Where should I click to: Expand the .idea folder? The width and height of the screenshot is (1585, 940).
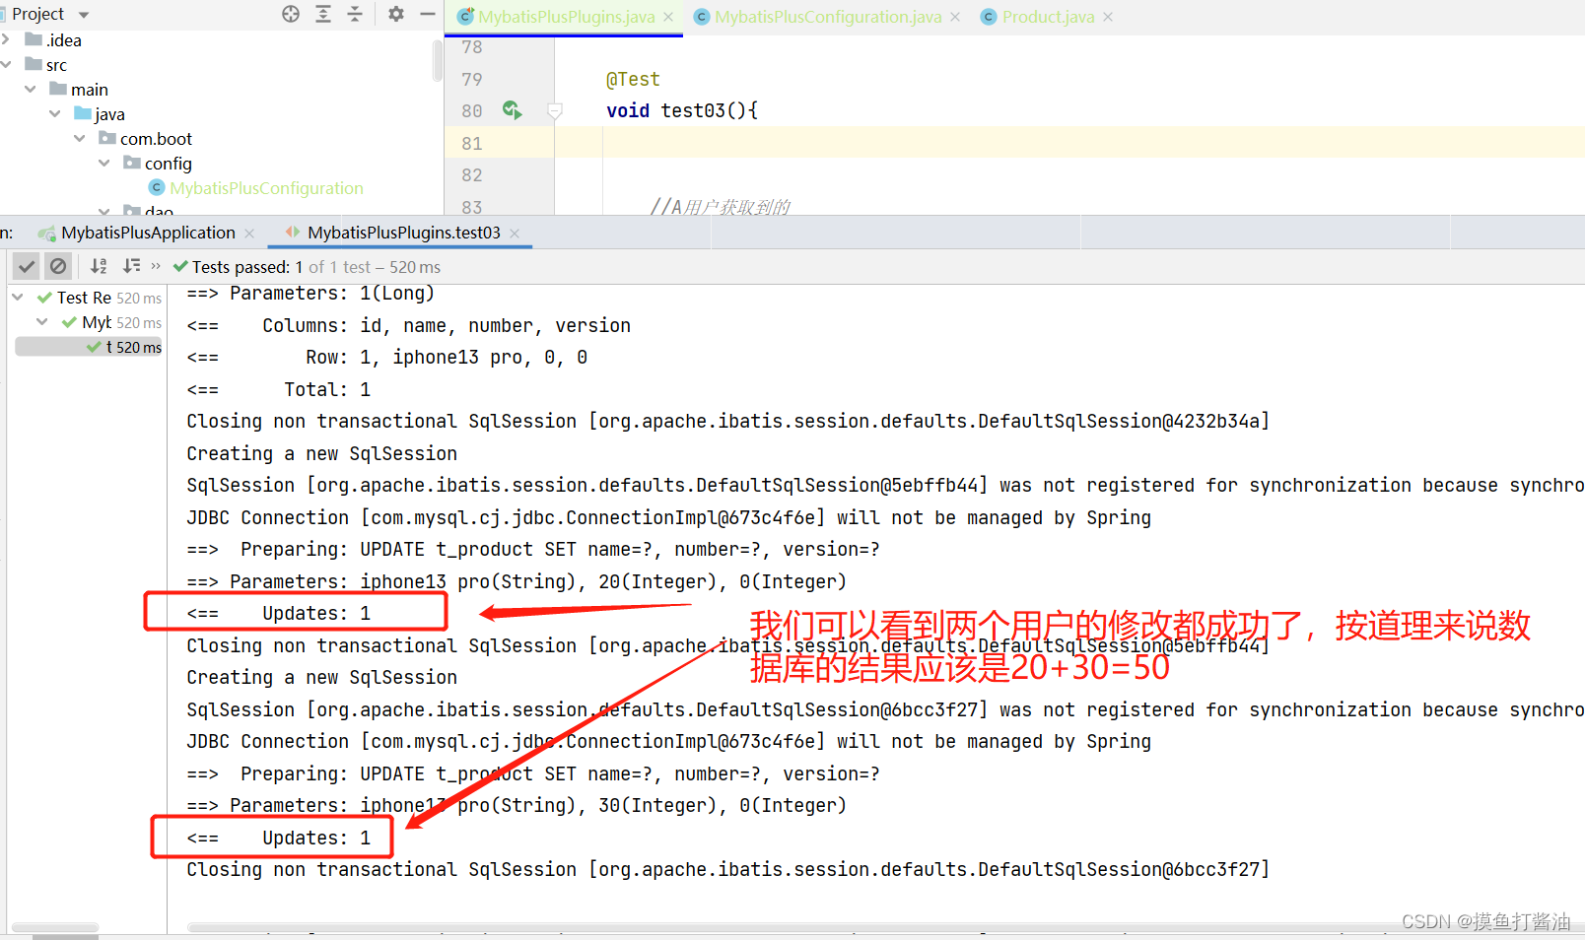[6, 39]
